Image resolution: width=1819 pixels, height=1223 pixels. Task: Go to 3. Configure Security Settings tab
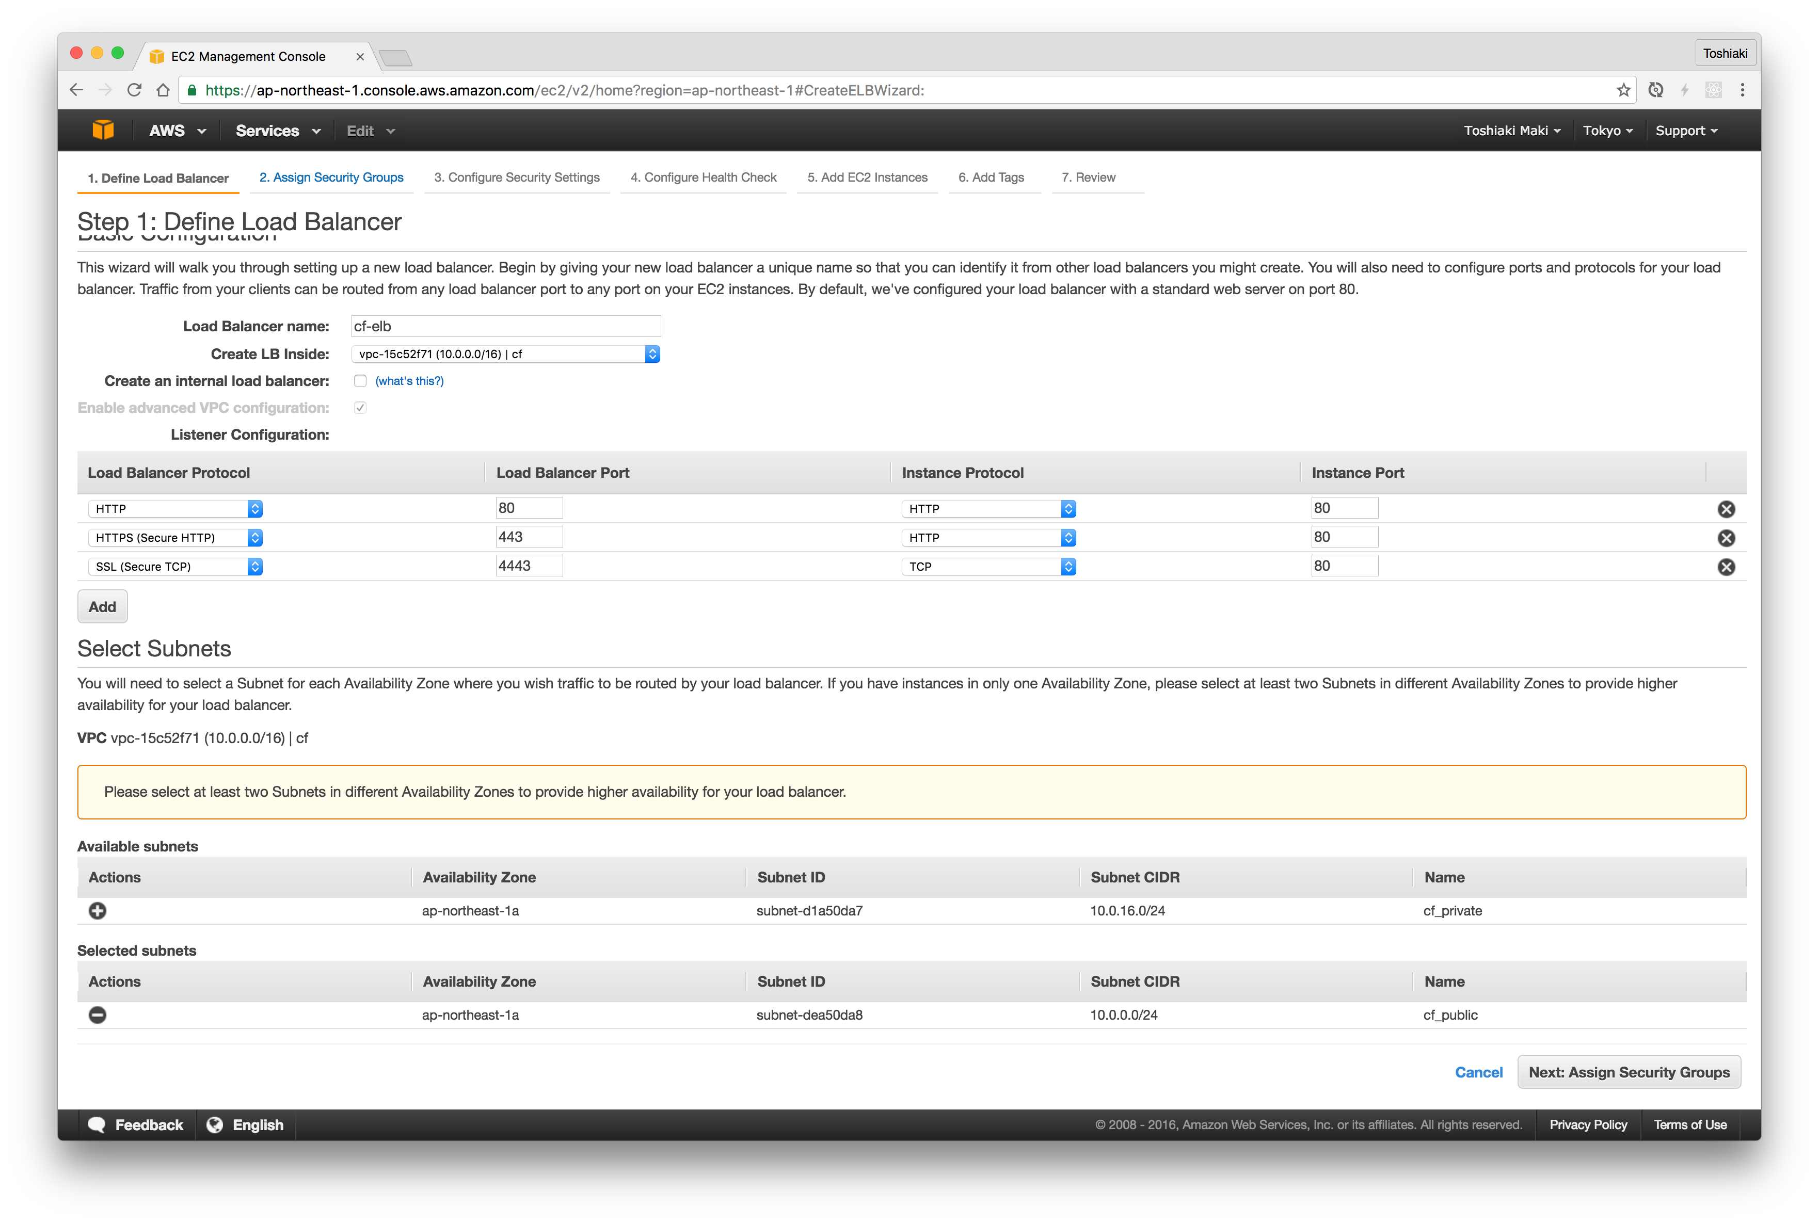click(517, 177)
